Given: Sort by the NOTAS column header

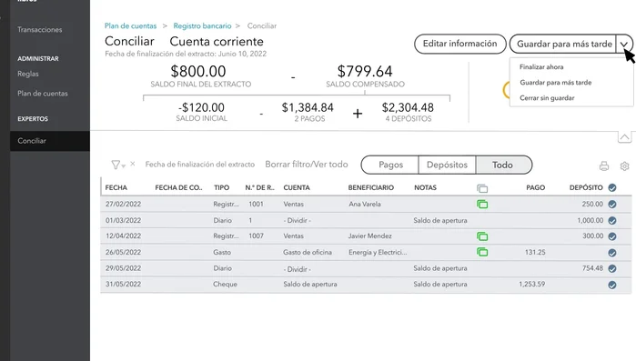Looking at the screenshot, I should (425, 187).
